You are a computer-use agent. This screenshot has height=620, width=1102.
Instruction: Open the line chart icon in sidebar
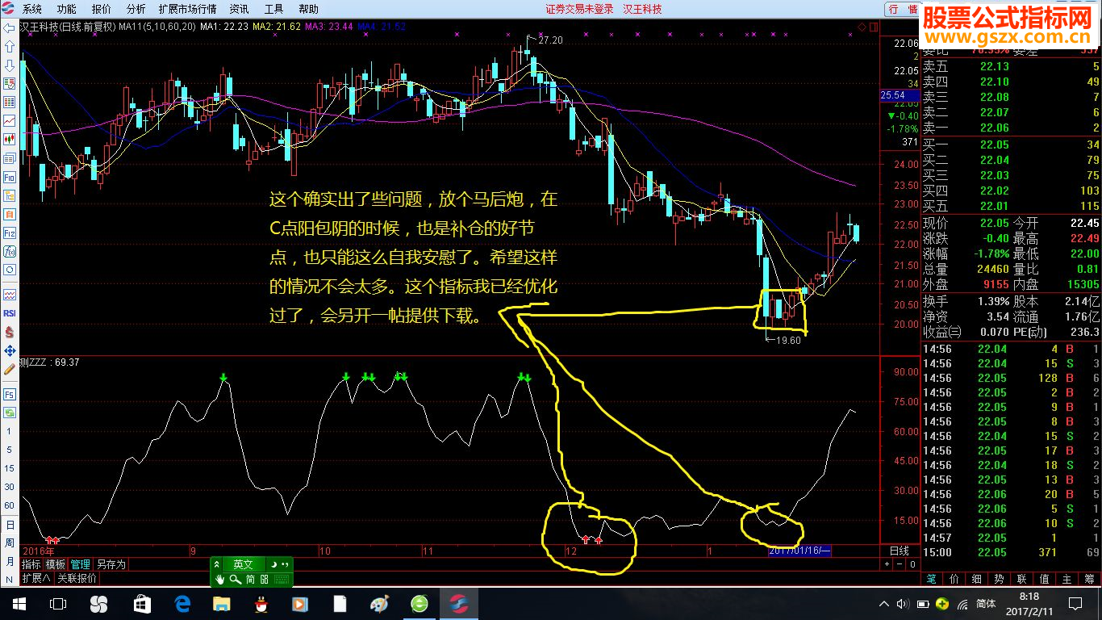10,120
